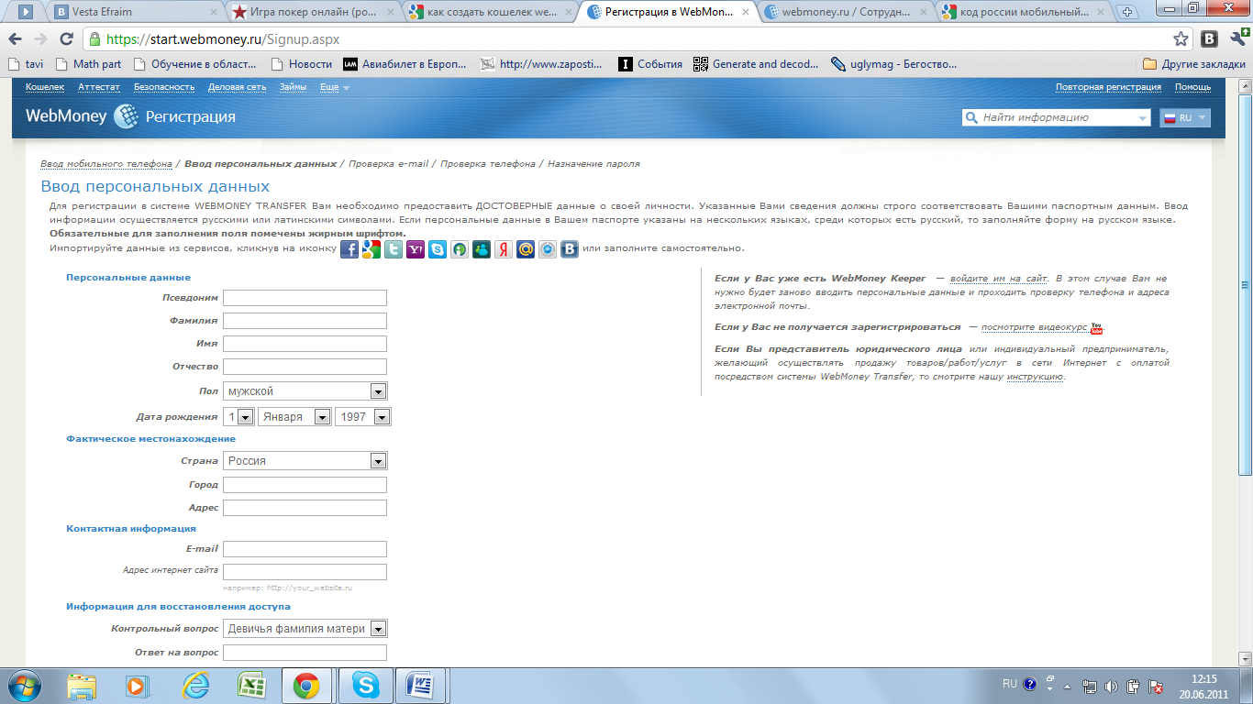Open the birth year 1997 dropdown
The height and width of the screenshot is (704, 1253).
click(382, 417)
